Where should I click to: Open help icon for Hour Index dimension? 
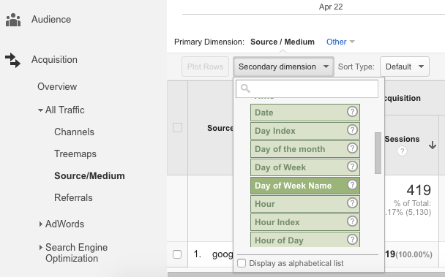[352, 221]
